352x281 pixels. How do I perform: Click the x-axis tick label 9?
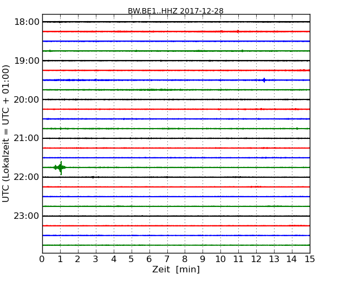coord(203,259)
